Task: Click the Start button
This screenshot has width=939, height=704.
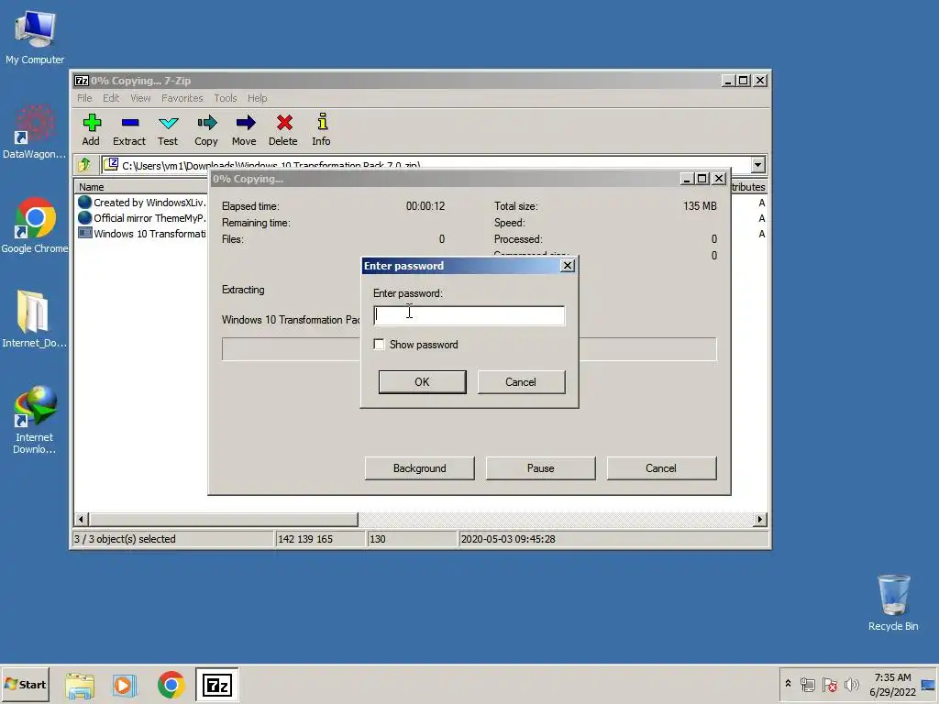Action: click(25, 684)
